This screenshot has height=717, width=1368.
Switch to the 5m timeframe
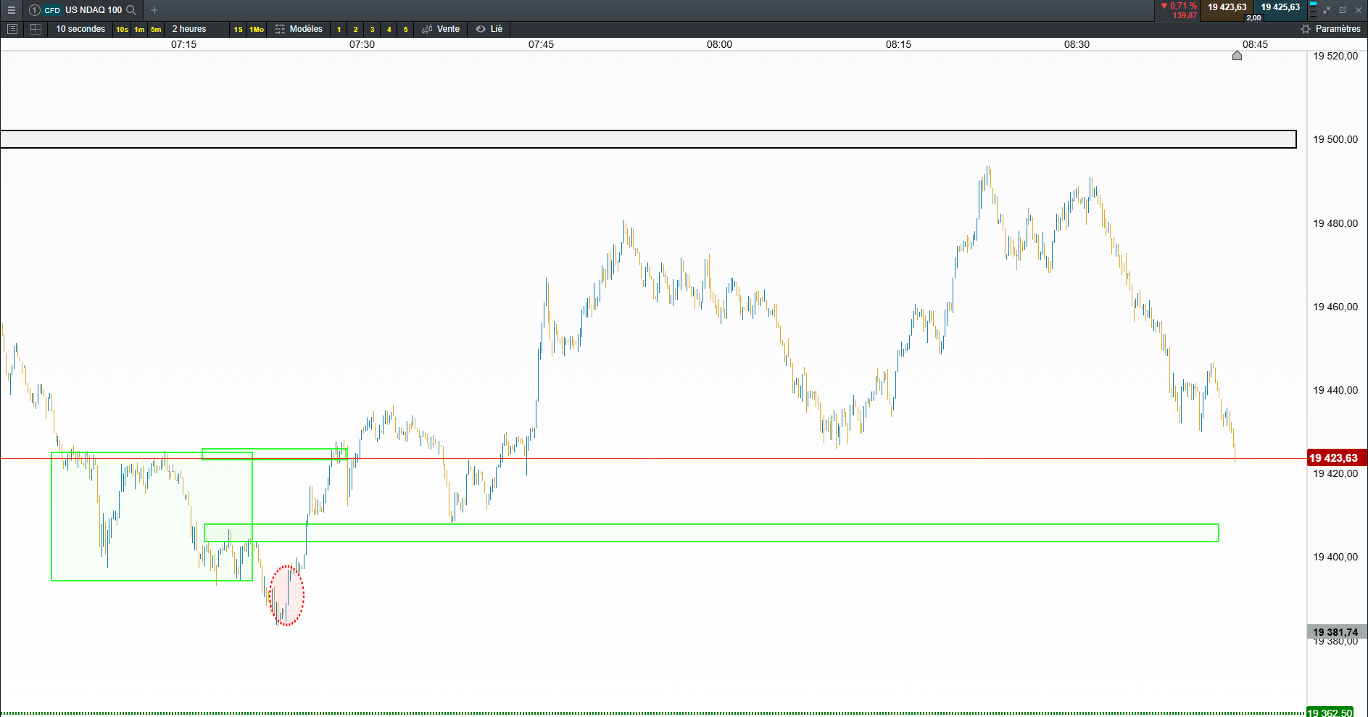(156, 30)
